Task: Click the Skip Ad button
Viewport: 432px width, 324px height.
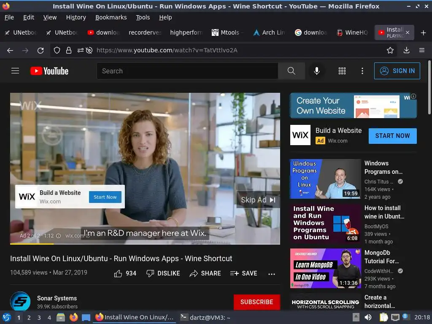Action: (x=258, y=200)
